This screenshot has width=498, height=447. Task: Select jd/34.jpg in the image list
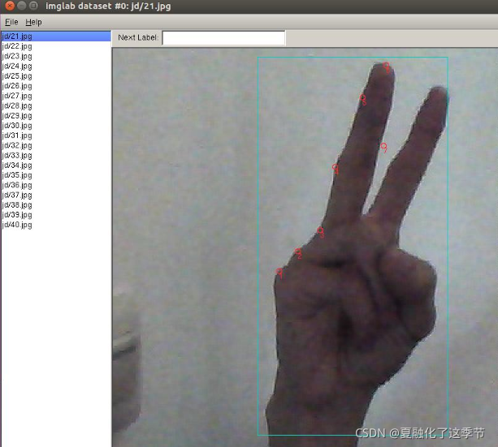[56, 165]
